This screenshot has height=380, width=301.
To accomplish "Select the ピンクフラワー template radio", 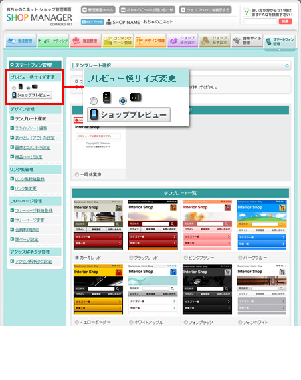I will (x=186, y=258).
